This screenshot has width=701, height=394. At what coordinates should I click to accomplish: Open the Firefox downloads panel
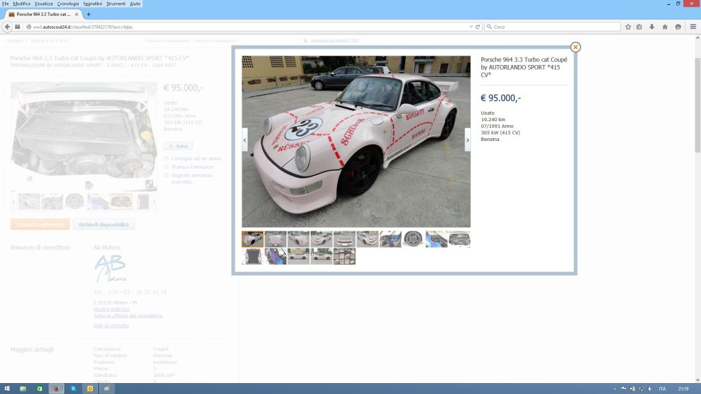[x=652, y=27]
